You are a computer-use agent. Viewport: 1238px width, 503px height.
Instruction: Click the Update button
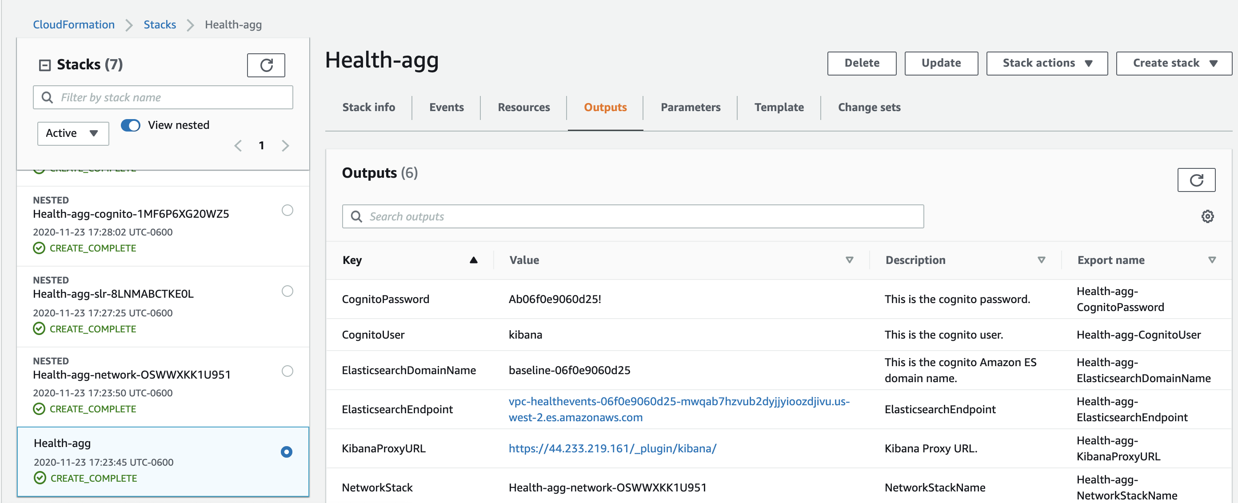[941, 63]
